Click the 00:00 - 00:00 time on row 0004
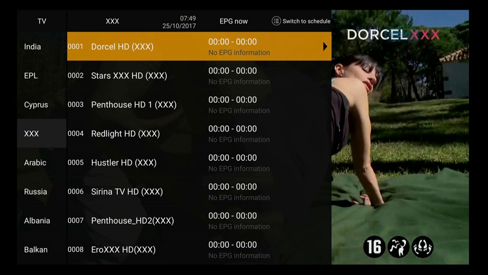Image resolution: width=488 pixels, height=275 pixels. pos(232,128)
